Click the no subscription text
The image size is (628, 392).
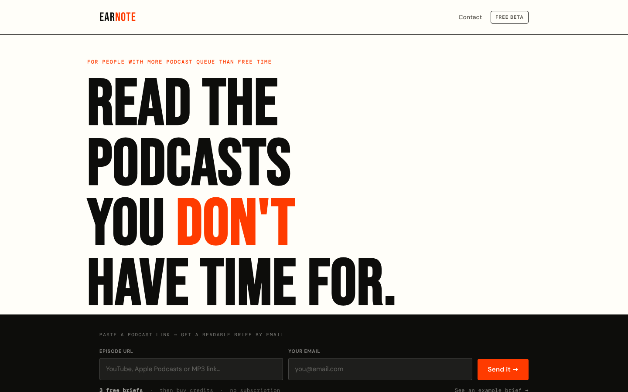click(255, 390)
